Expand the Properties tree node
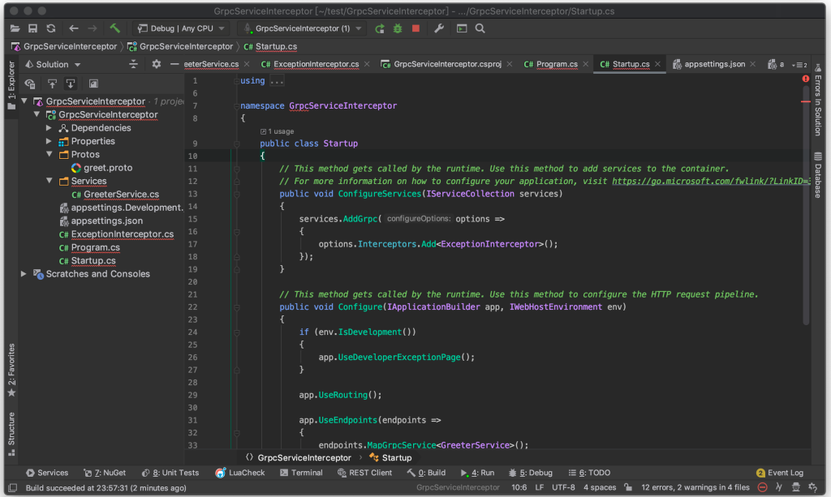This screenshot has width=831, height=497. (x=49, y=141)
